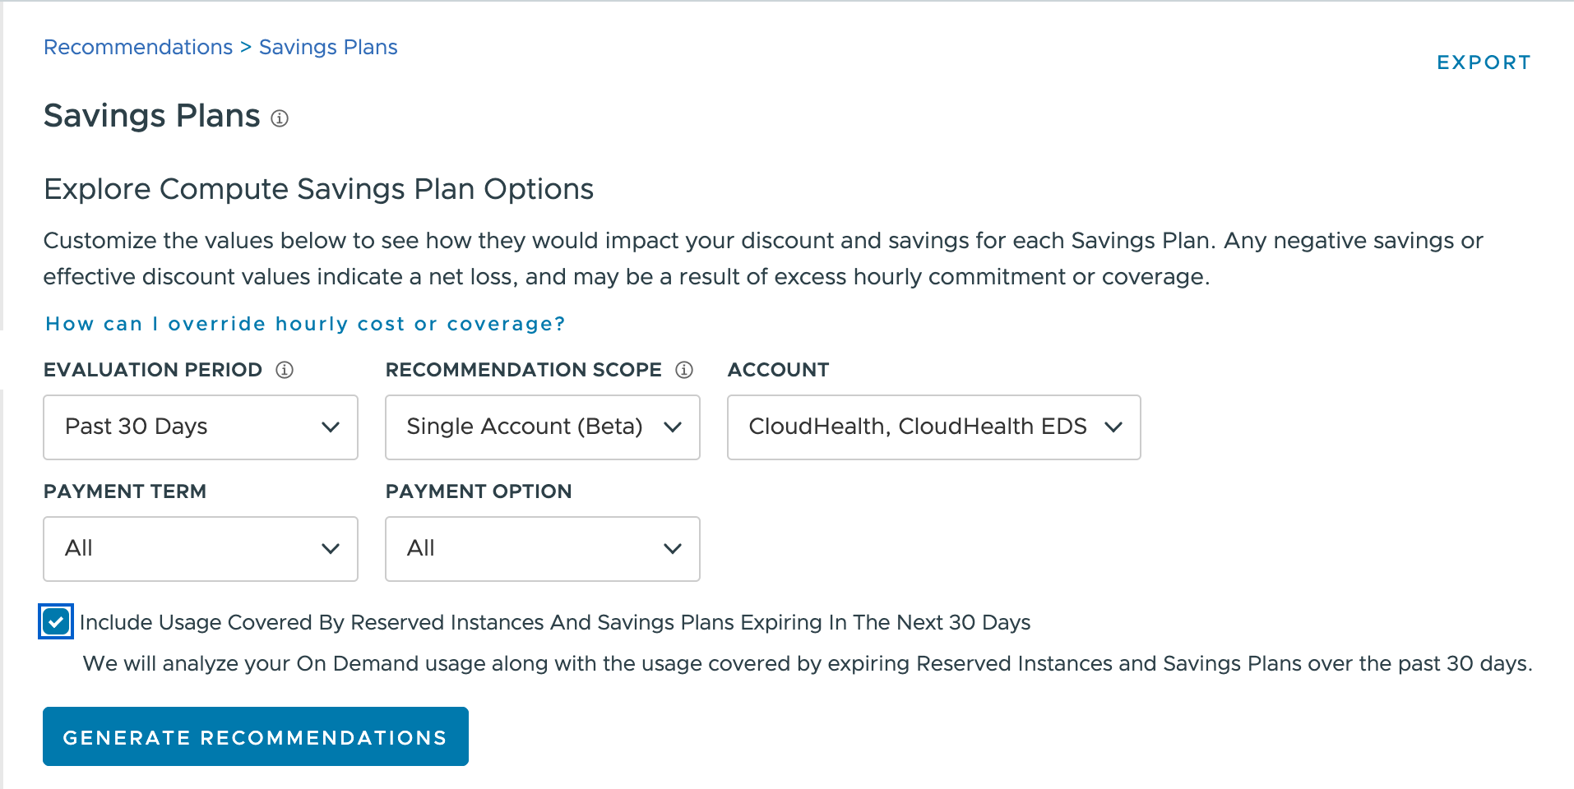Viewport: 1574px width, 789px height.
Task: Click the Payment Term dropdown arrow
Action: [331, 548]
